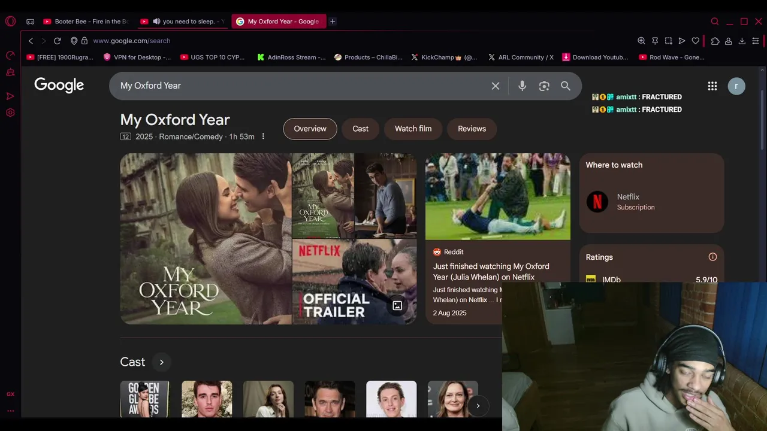Open Google apps grid
The width and height of the screenshot is (767, 431).
pyautogui.click(x=712, y=86)
